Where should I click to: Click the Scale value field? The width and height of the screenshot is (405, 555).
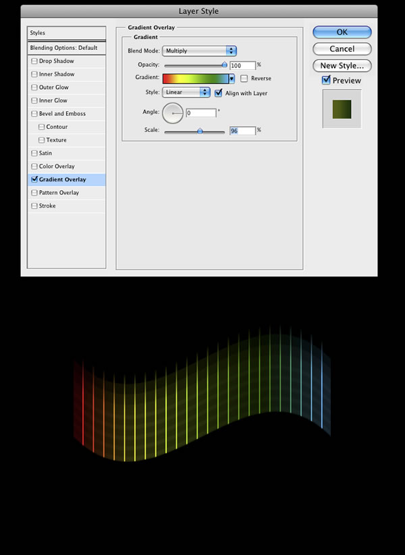click(x=243, y=131)
